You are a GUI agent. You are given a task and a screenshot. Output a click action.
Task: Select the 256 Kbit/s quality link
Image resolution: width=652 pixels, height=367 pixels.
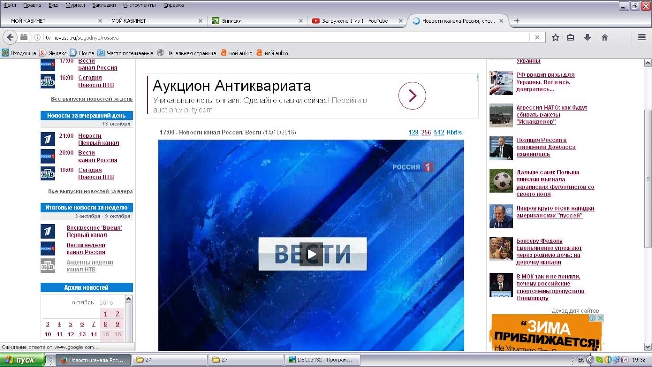pos(426,132)
